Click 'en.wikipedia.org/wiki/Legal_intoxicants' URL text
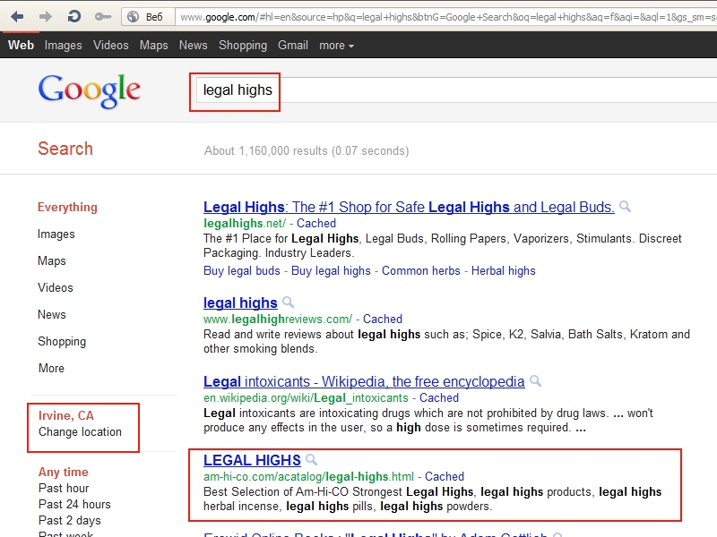The image size is (717, 537). 306,397
